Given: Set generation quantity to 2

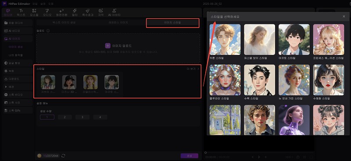Looking at the screenshot, I should pyautogui.click(x=64, y=117).
